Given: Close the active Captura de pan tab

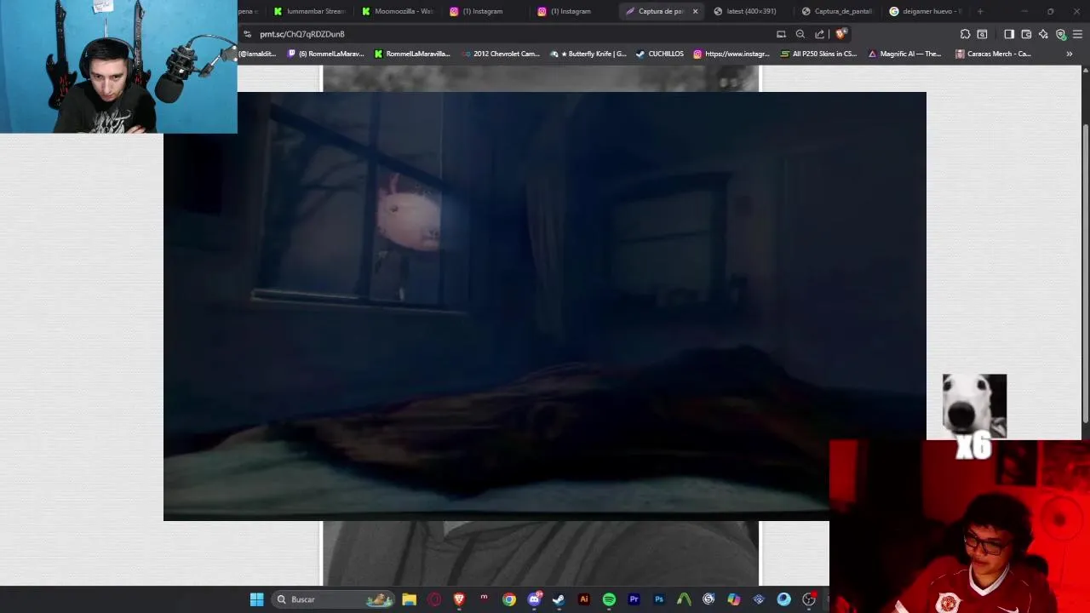Looking at the screenshot, I should 695,11.
